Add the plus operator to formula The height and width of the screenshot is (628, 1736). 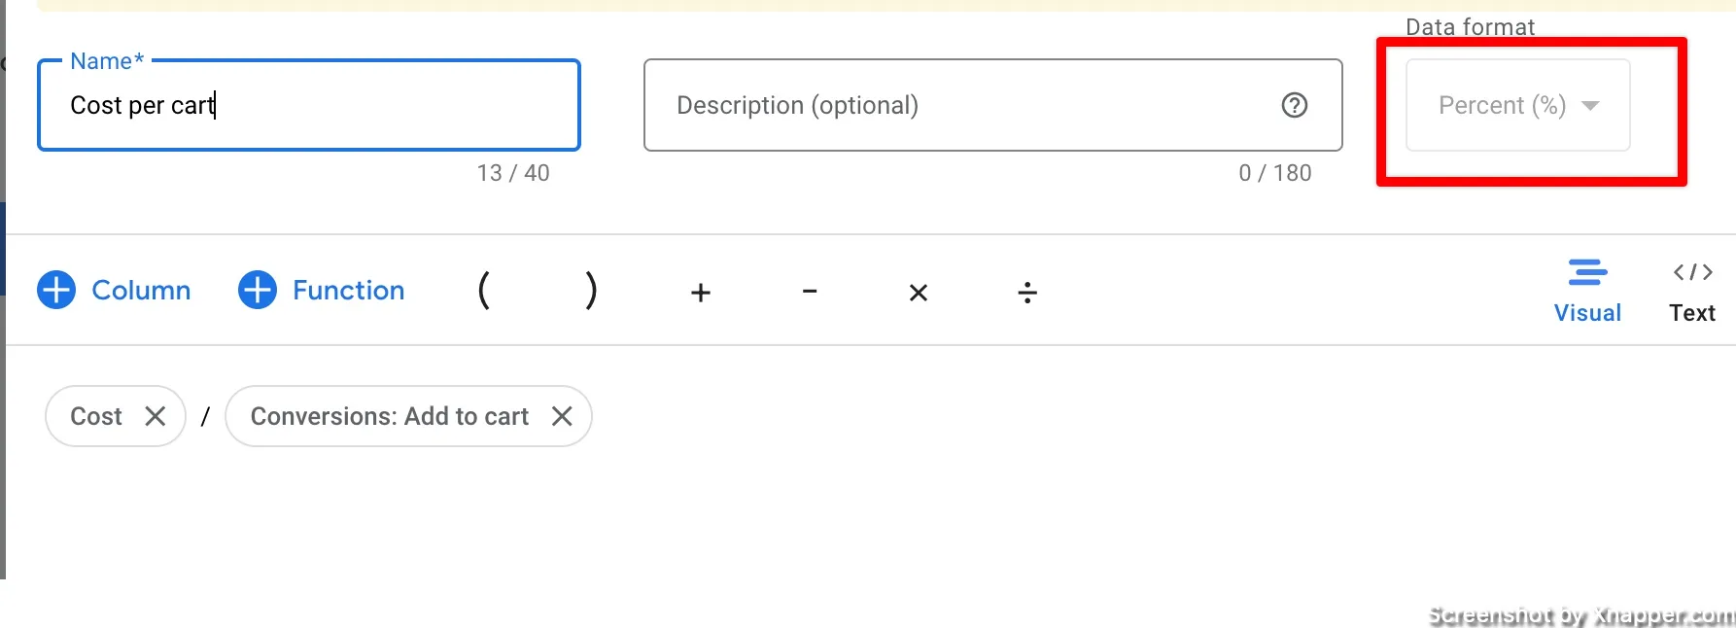(701, 292)
